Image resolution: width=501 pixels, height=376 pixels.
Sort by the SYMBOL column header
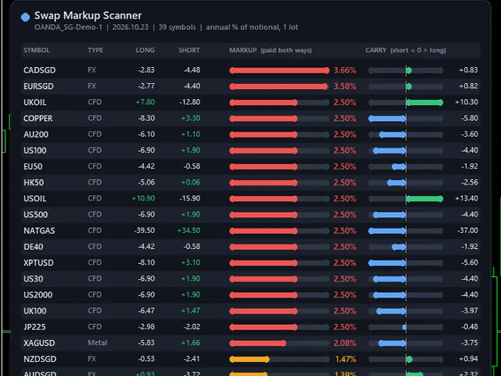tap(36, 50)
